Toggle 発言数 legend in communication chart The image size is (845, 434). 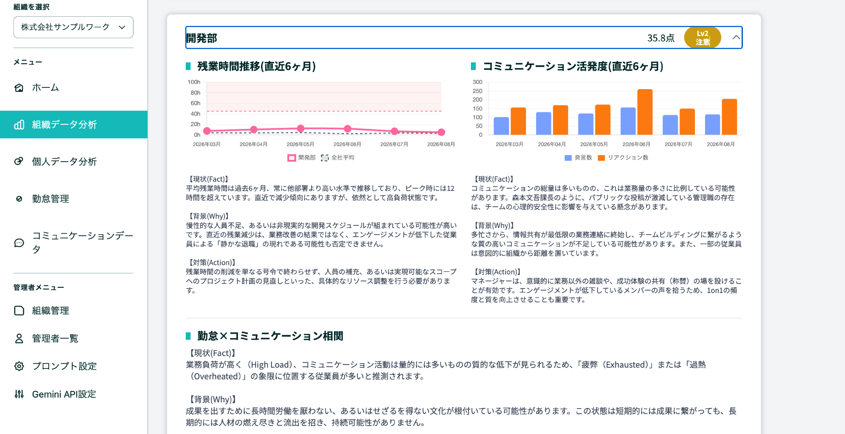578,158
